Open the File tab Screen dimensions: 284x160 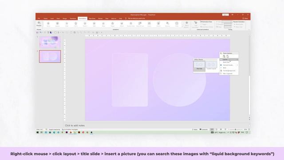pyautogui.click(x=39, y=19)
